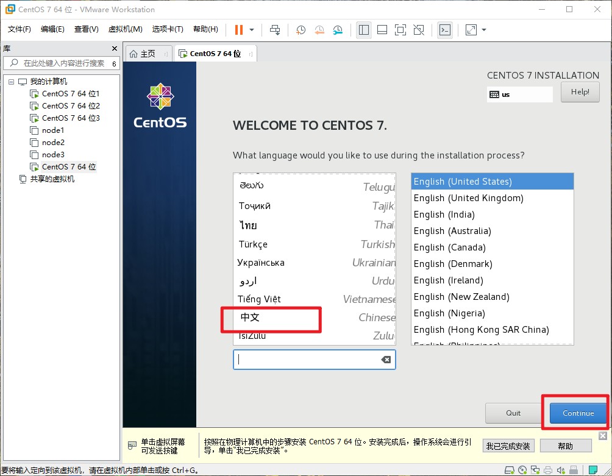
Task: Open stretch display dropdown arrow
Action: click(484, 30)
